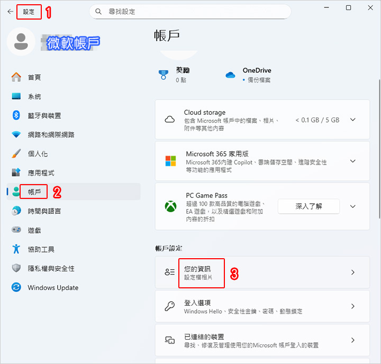Image resolution: width=381 pixels, height=364 pixels.
Task: Click the search magnifier icon
Action: point(98,12)
